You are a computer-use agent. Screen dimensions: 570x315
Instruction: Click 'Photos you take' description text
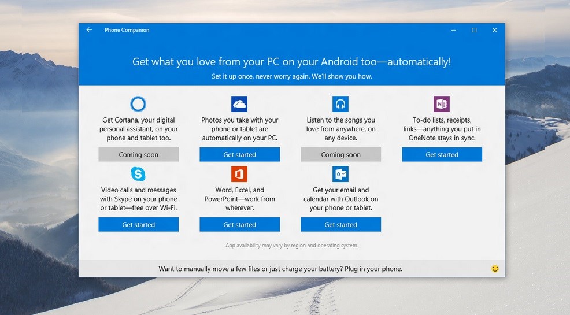(239, 129)
